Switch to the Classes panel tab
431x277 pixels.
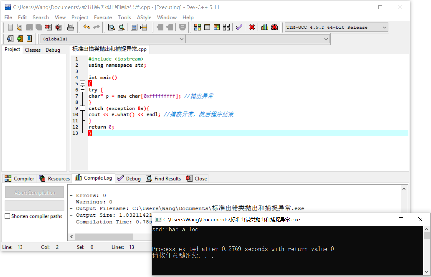[x=33, y=50]
